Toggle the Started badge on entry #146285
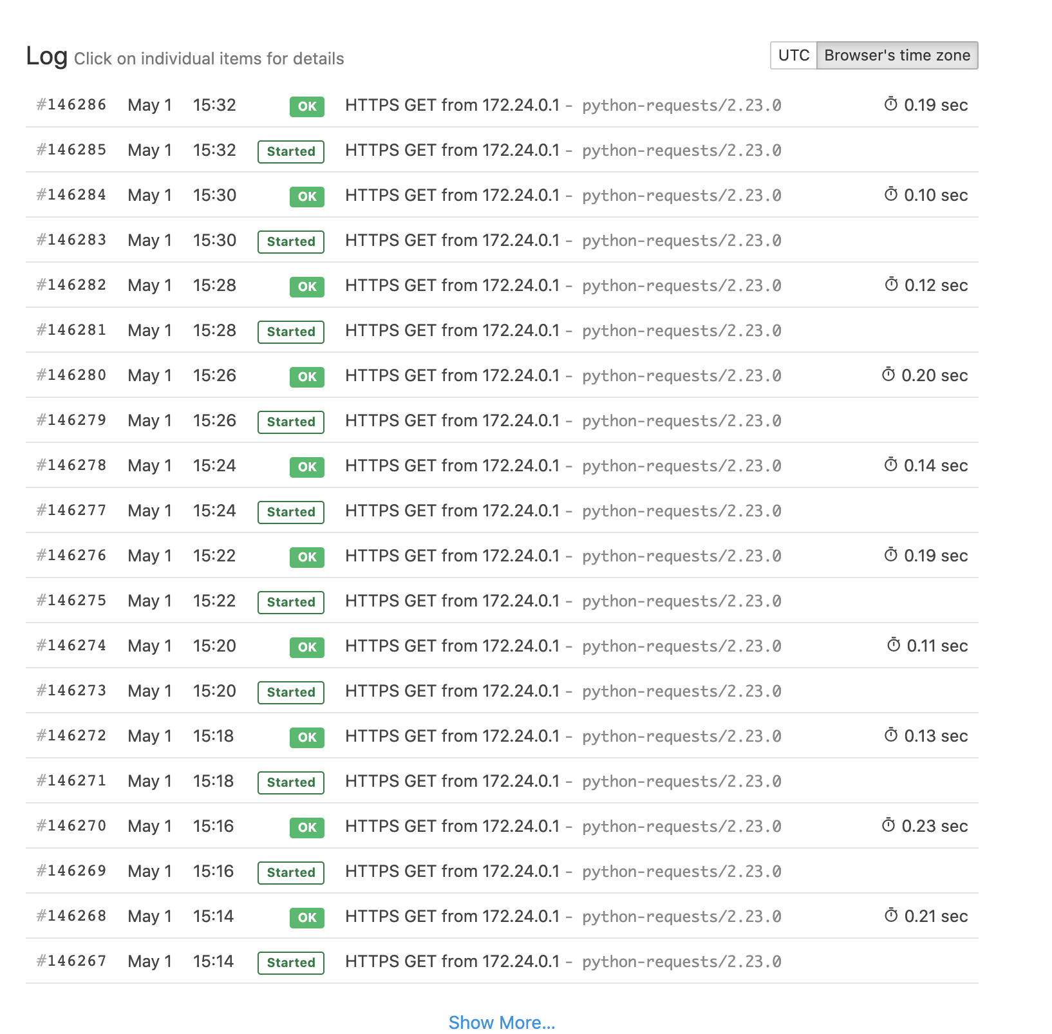1052x1034 pixels. point(290,151)
